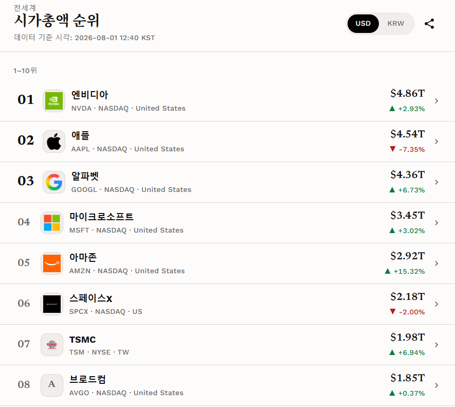The width and height of the screenshot is (455, 407).
Task: Click the $2.92T market cap value
Action: [407, 256]
